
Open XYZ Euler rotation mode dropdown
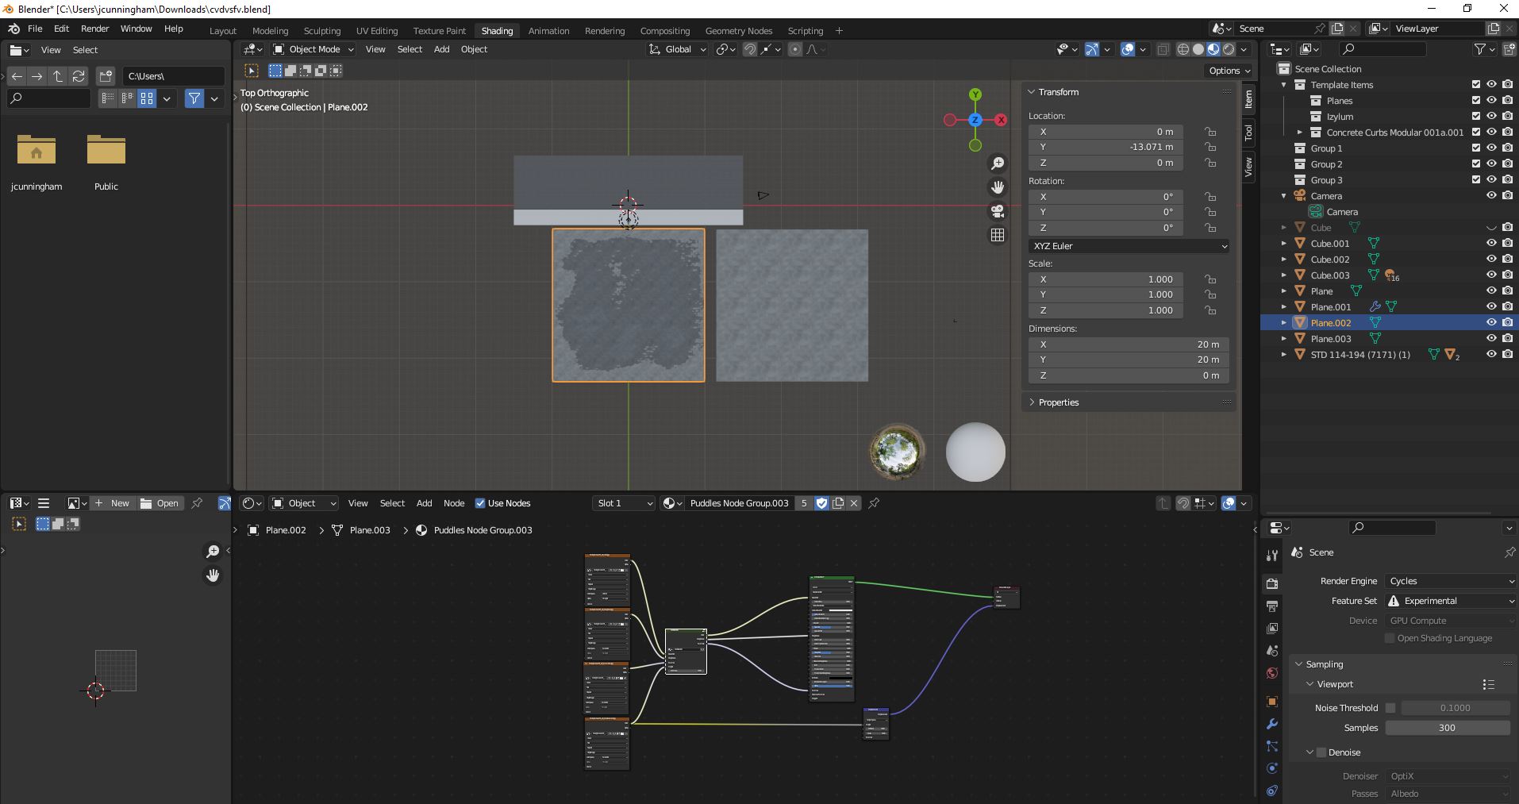(1129, 246)
